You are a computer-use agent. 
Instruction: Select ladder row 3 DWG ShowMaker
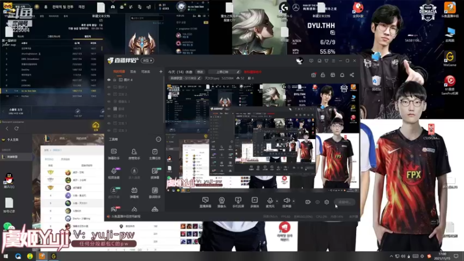[52, 59]
